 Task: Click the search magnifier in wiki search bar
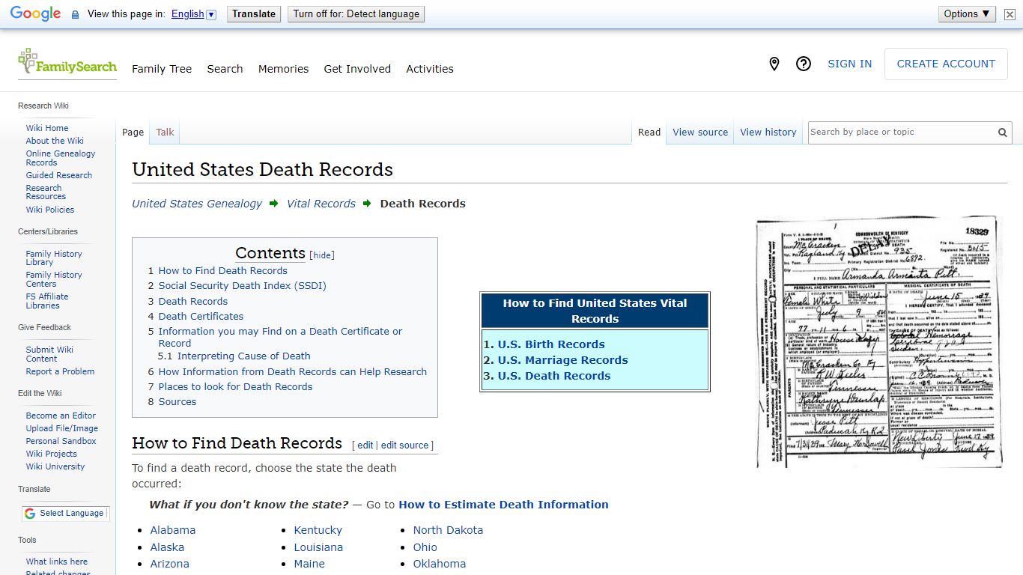point(1002,133)
